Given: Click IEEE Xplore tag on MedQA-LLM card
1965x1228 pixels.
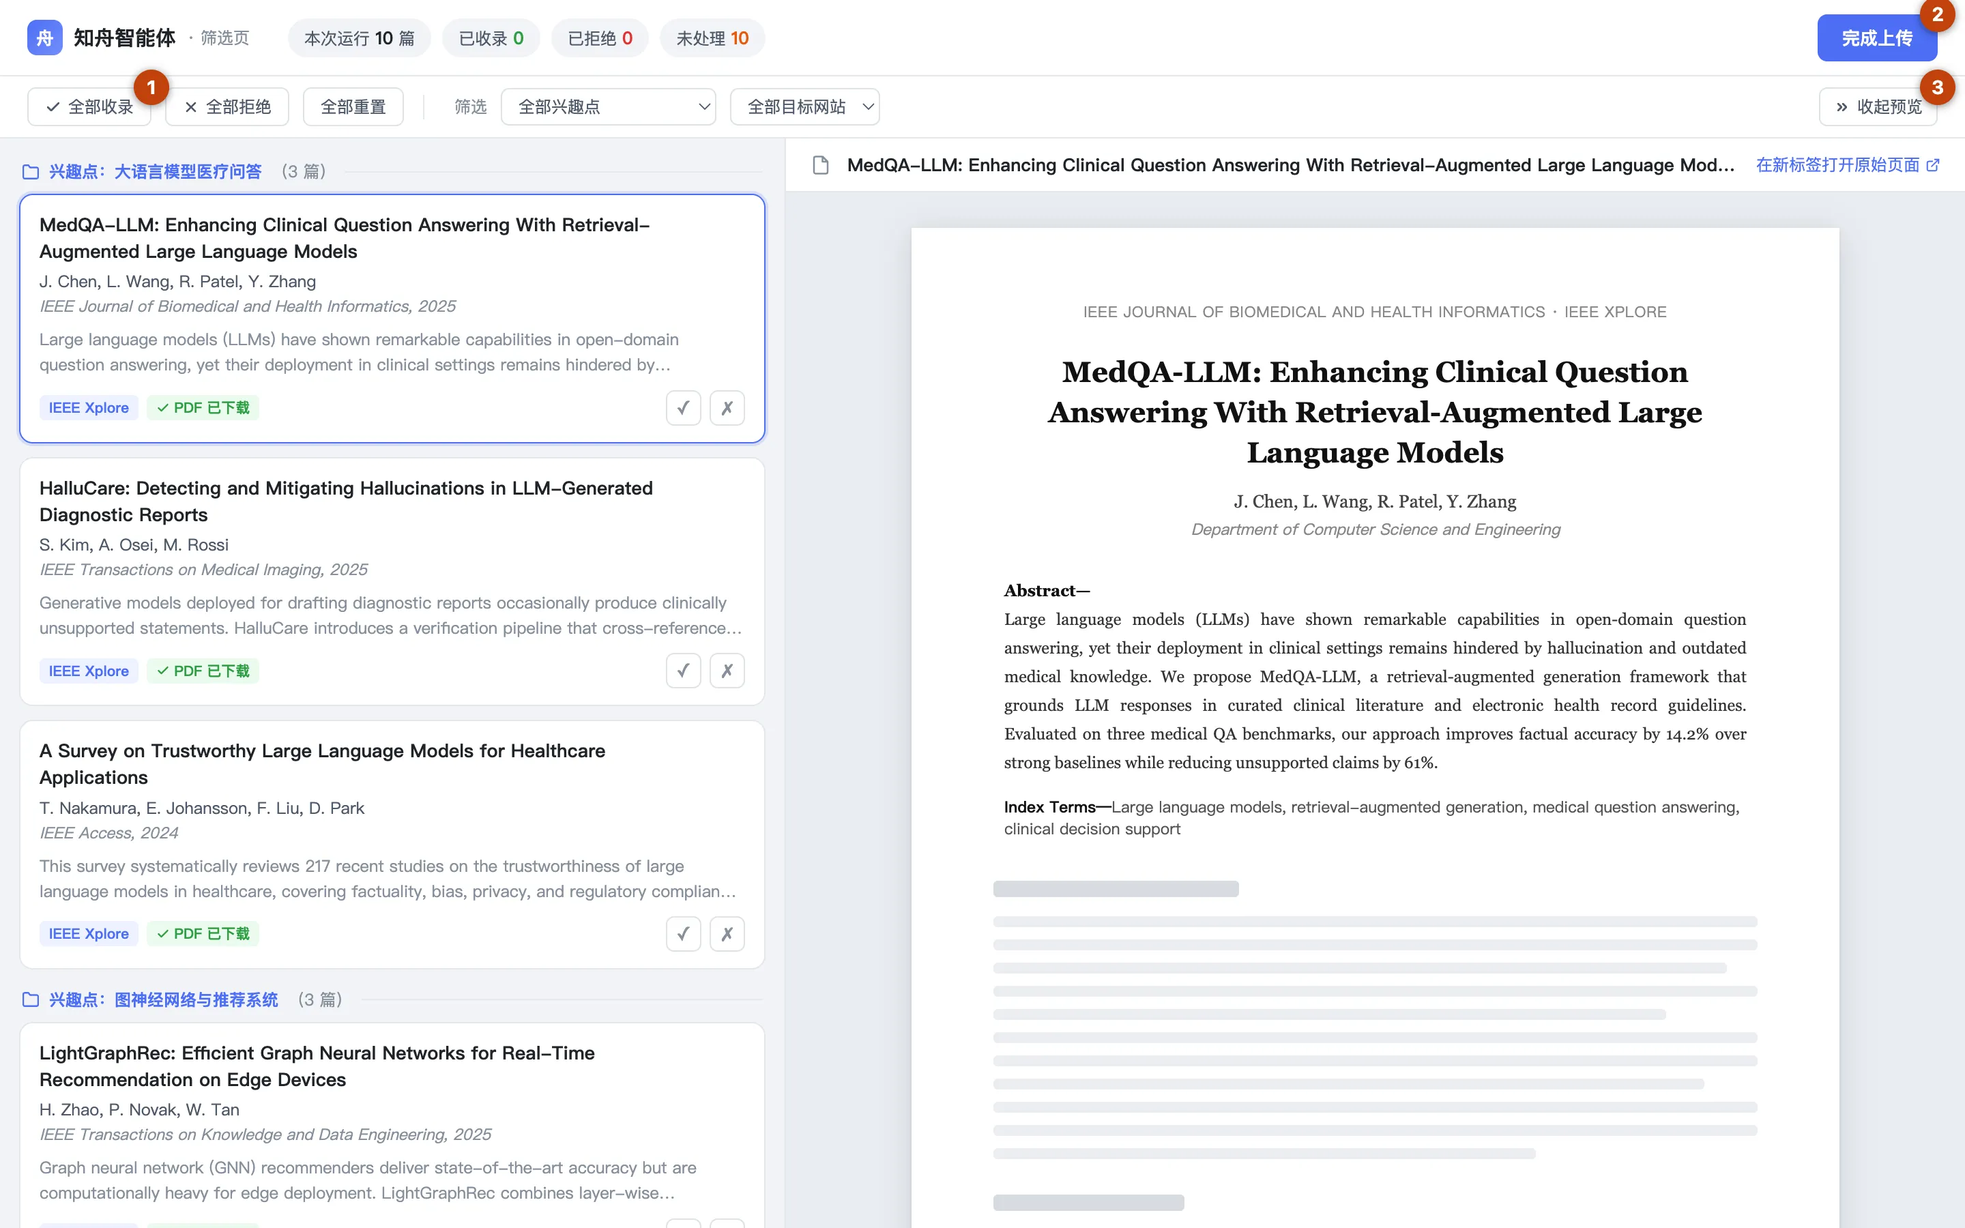Looking at the screenshot, I should click(x=89, y=408).
